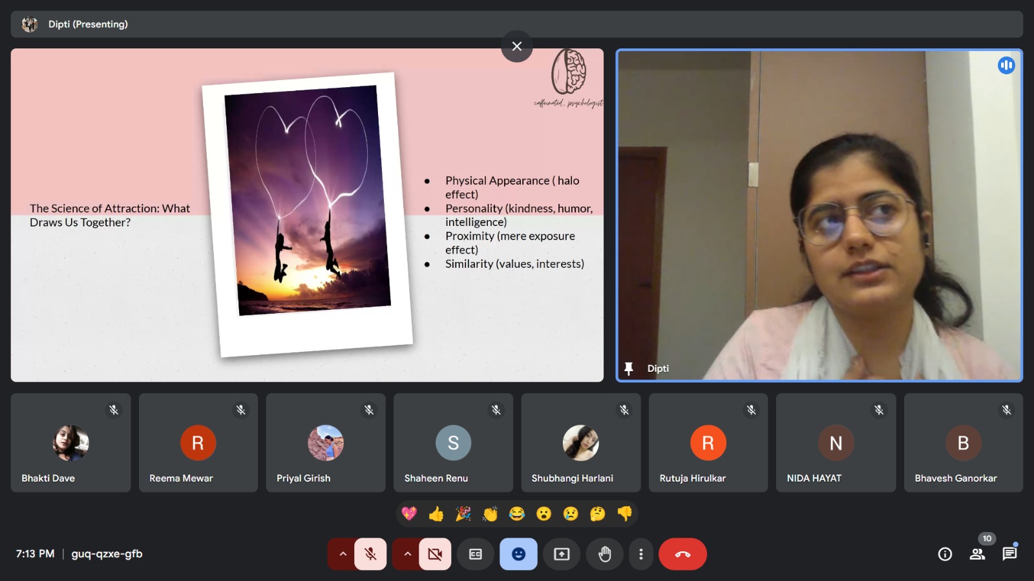Viewport: 1034px width, 581px height.
Task: Hide the emoji reactions bar
Action: point(518,554)
